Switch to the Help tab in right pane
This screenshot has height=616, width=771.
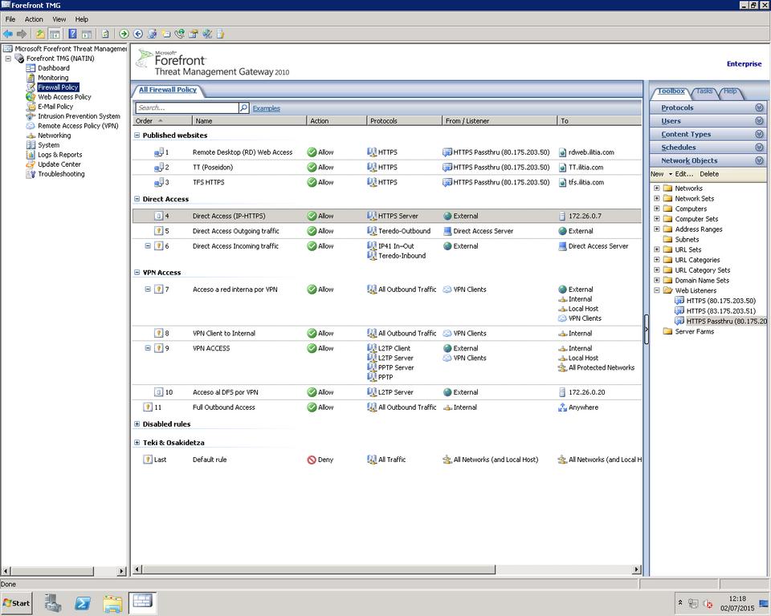click(730, 91)
